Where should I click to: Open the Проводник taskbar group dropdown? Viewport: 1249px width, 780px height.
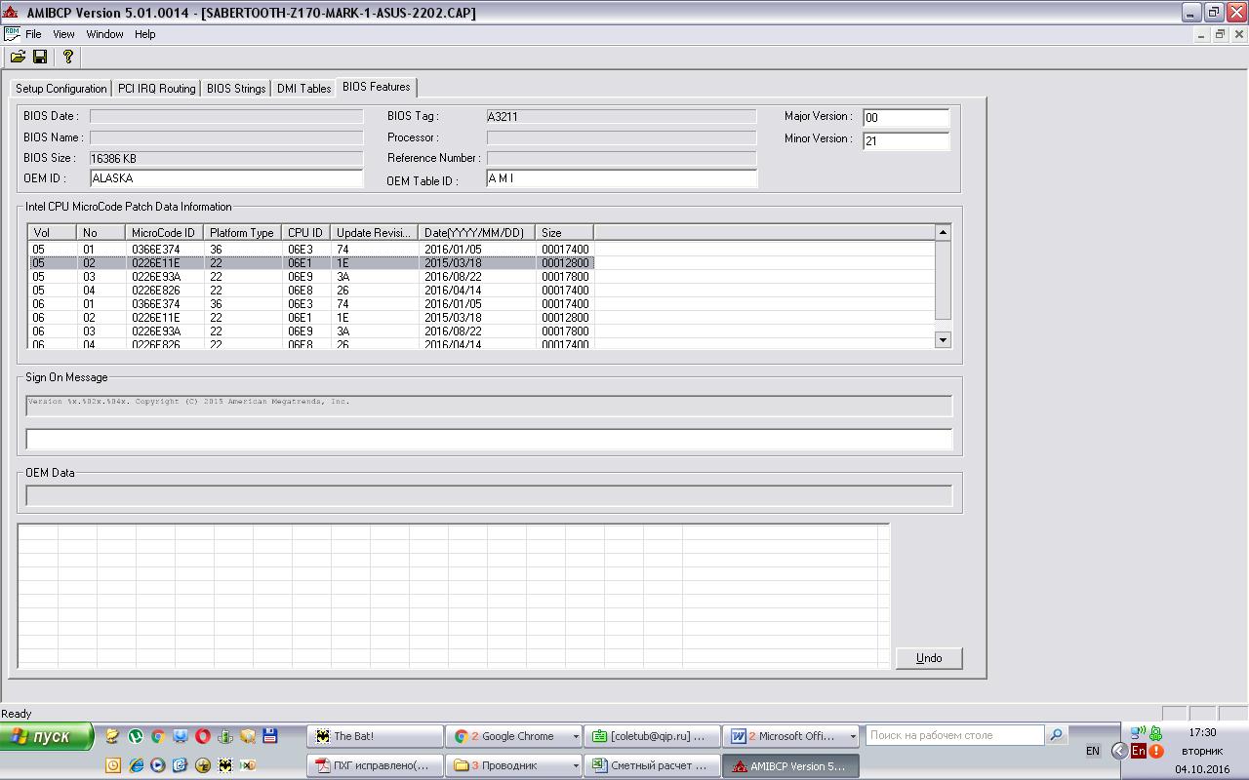[x=575, y=765]
